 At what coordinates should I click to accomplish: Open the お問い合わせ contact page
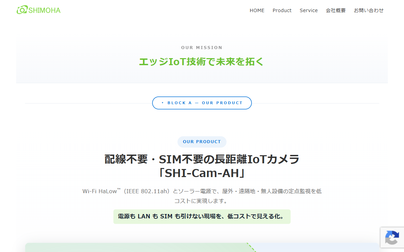tap(369, 10)
